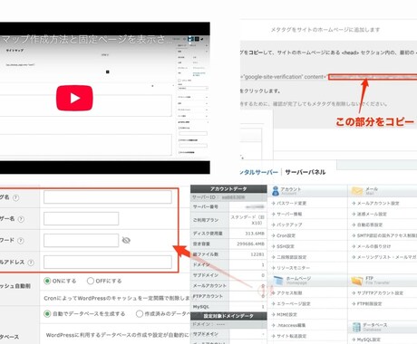Viewport: 417px width, 344px height.
Task: Open MIME設定 link
Action: pyautogui.click(x=286, y=315)
